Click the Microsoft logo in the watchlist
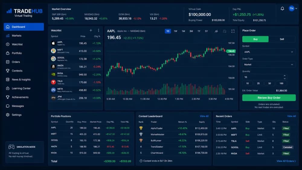This screenshot has height=170, width=302. click(53, 51)
